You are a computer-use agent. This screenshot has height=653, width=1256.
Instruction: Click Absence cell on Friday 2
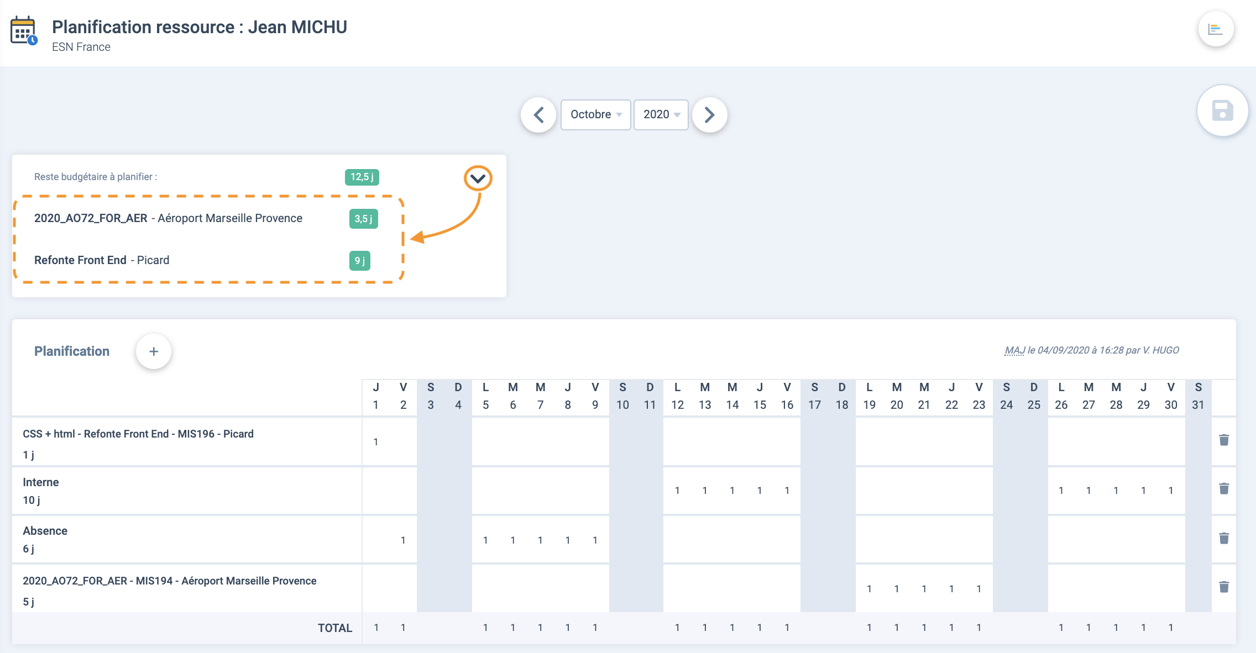click(x=403, y=540)
